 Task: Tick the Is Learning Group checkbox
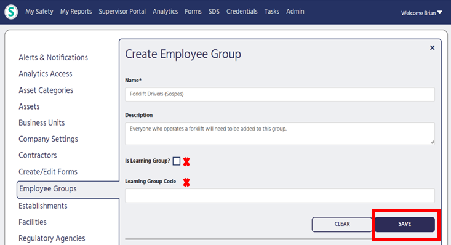(177, 161)
